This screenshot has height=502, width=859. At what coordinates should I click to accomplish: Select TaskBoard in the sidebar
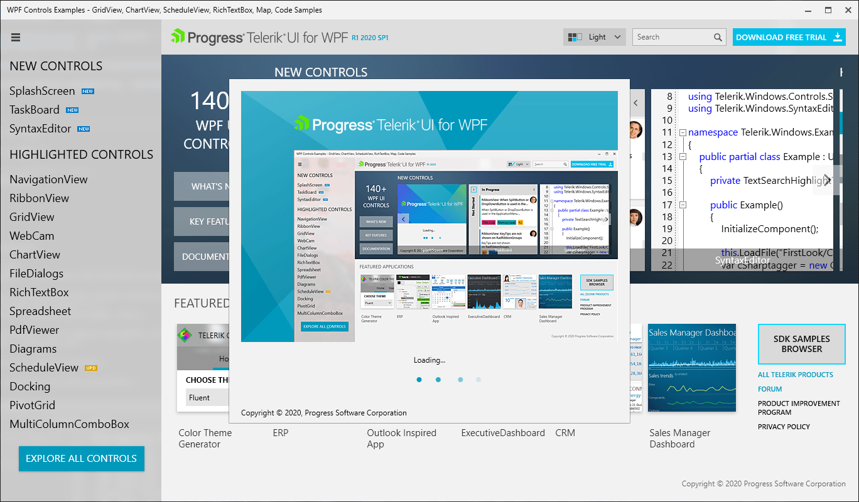(35, 110)
